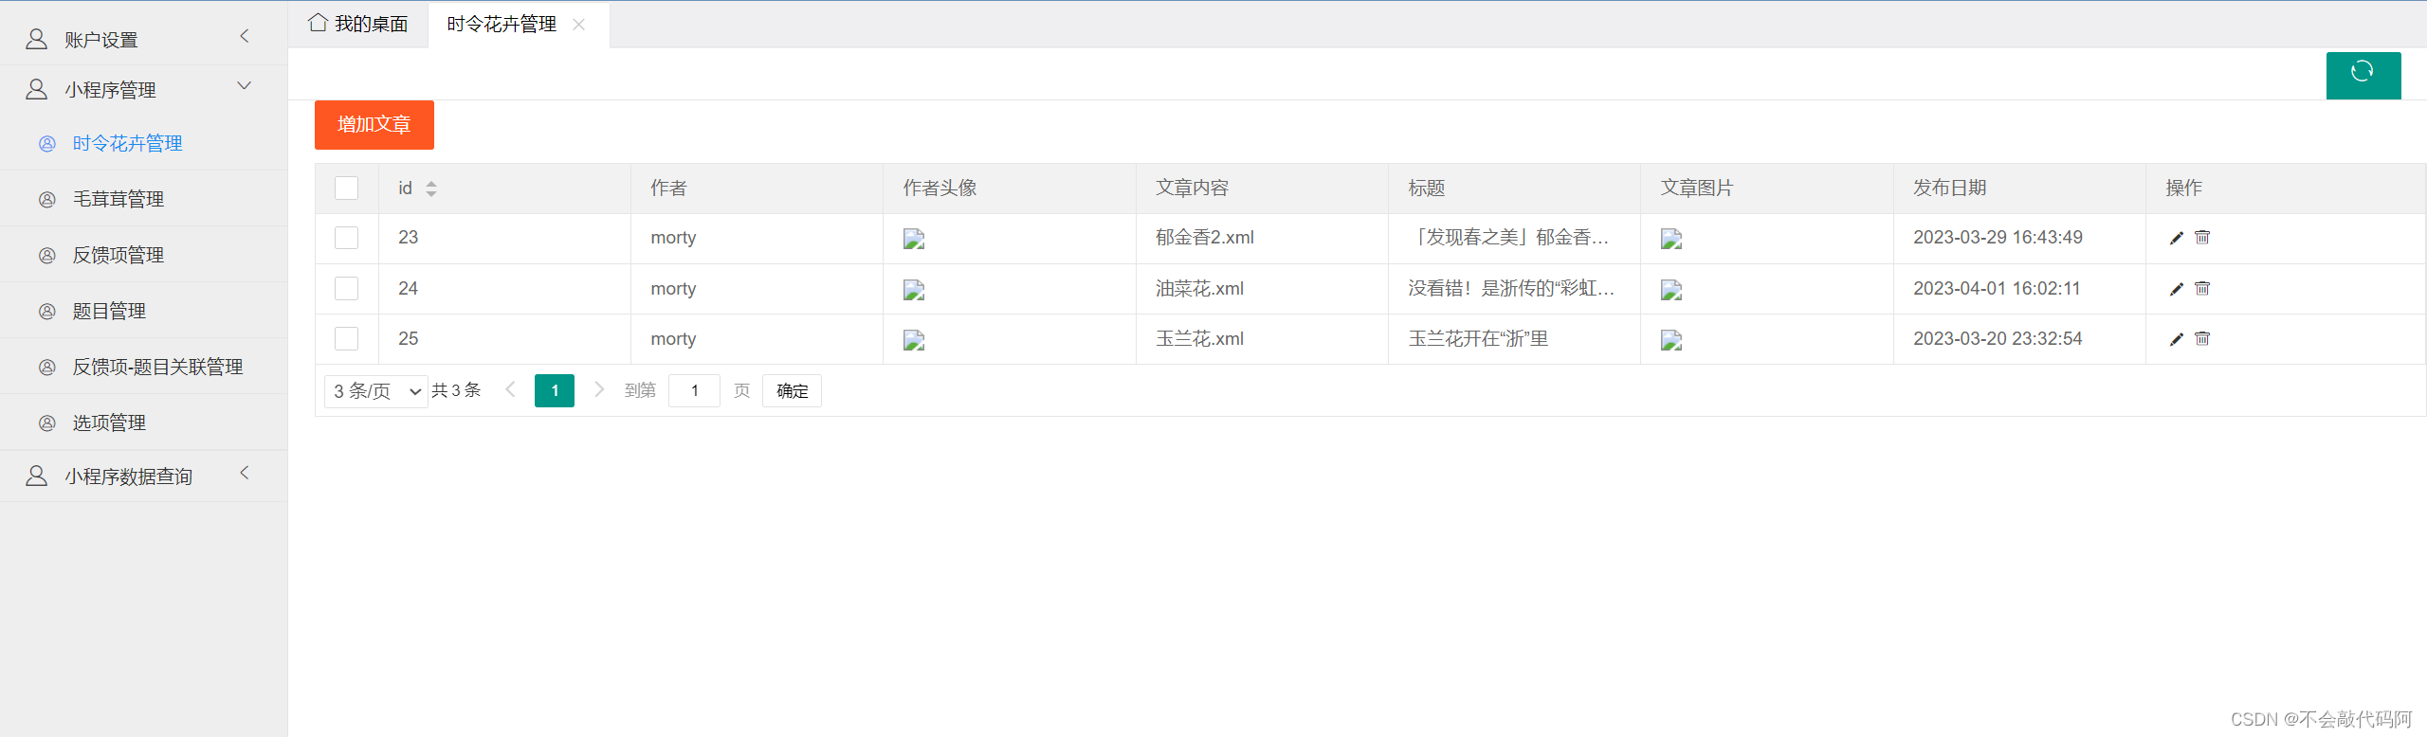This screenshot has height=737, width=2427.
Task: Delete article row 24 with trash icon
Action: click(2202, 288)
